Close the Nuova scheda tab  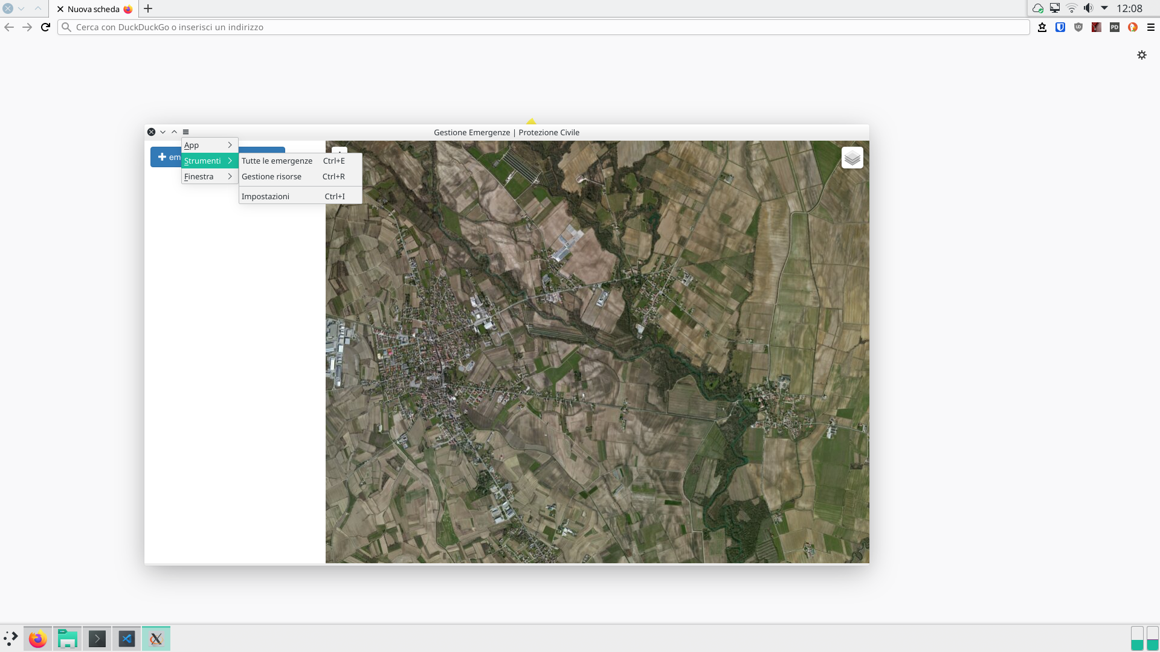60,9
